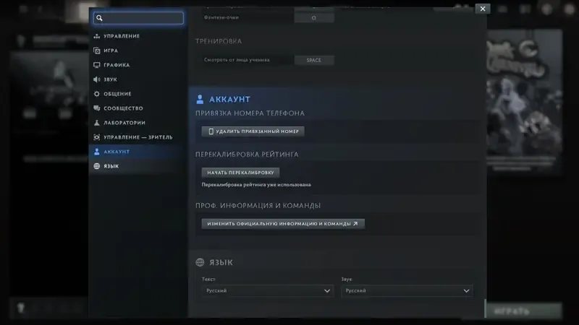
Task: Open the Текст language dropdown
Action: coord(267,291)
